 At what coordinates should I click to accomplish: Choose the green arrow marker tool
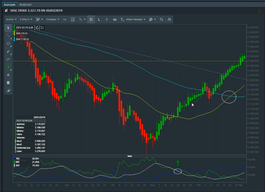[8, 67]
